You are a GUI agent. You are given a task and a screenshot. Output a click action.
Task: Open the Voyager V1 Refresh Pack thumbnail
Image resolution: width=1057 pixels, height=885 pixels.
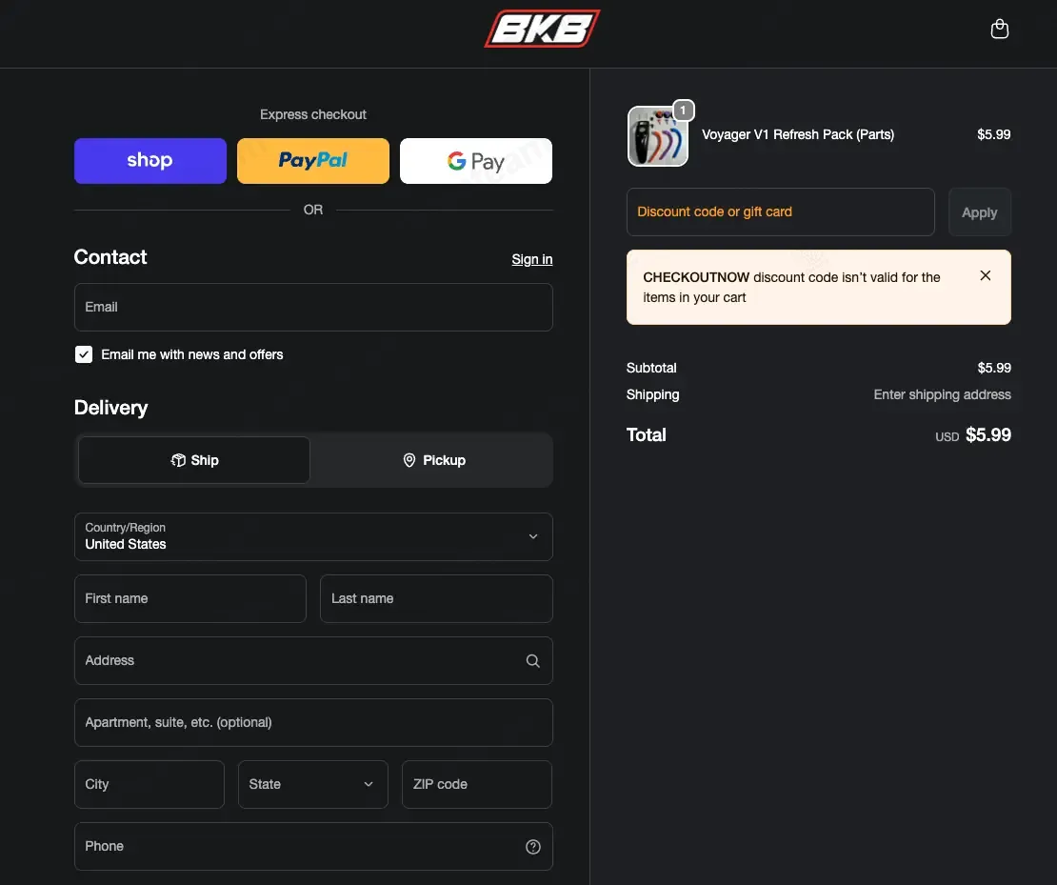(657, 136)
